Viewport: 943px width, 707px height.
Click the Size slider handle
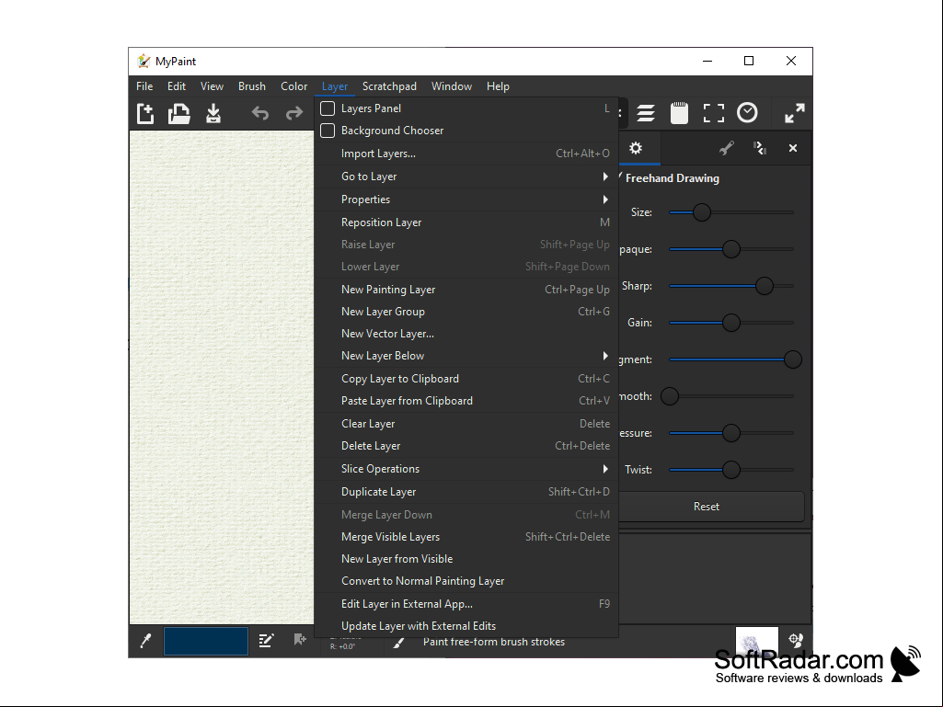pyautogui.click(x=701, y=212)
